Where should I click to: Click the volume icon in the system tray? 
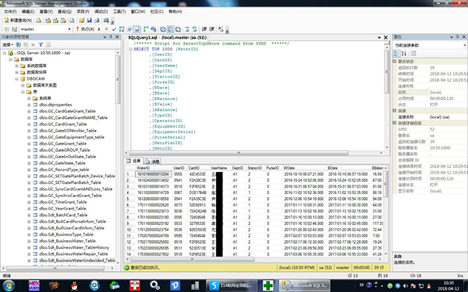(x=405, y=286)
